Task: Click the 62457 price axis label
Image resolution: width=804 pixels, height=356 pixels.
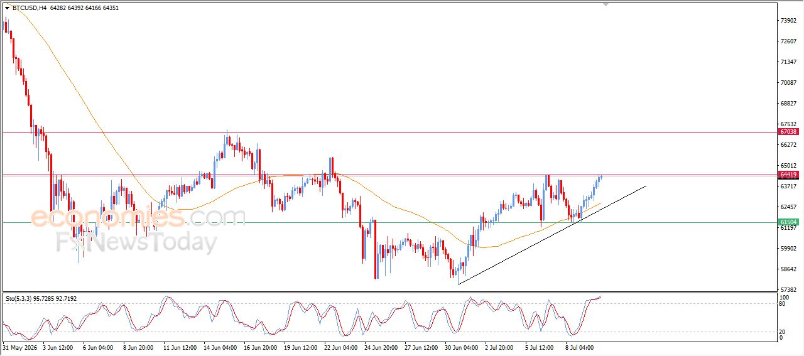Action: 788,207
